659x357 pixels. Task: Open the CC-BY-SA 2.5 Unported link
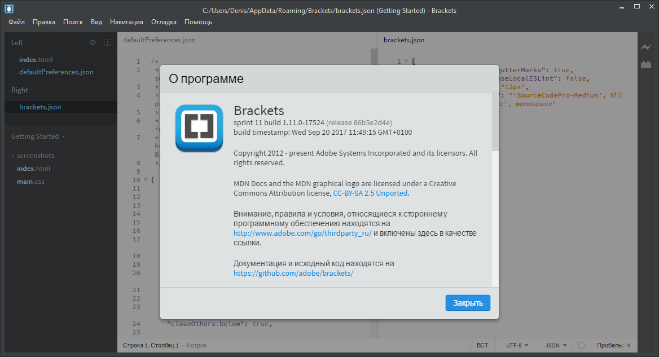[370, 193]
